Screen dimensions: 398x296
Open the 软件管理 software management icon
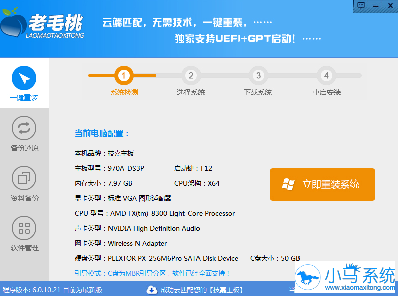(24, 228)
